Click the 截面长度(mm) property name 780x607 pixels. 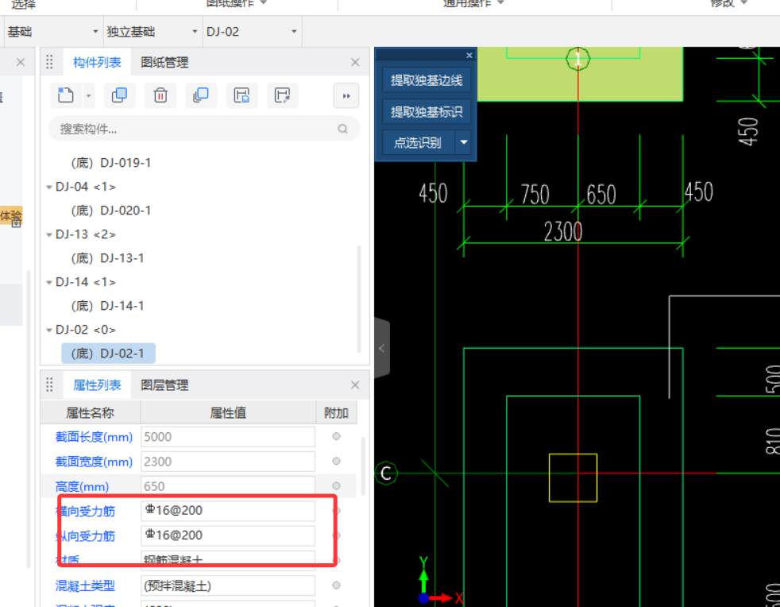point(94,437)
